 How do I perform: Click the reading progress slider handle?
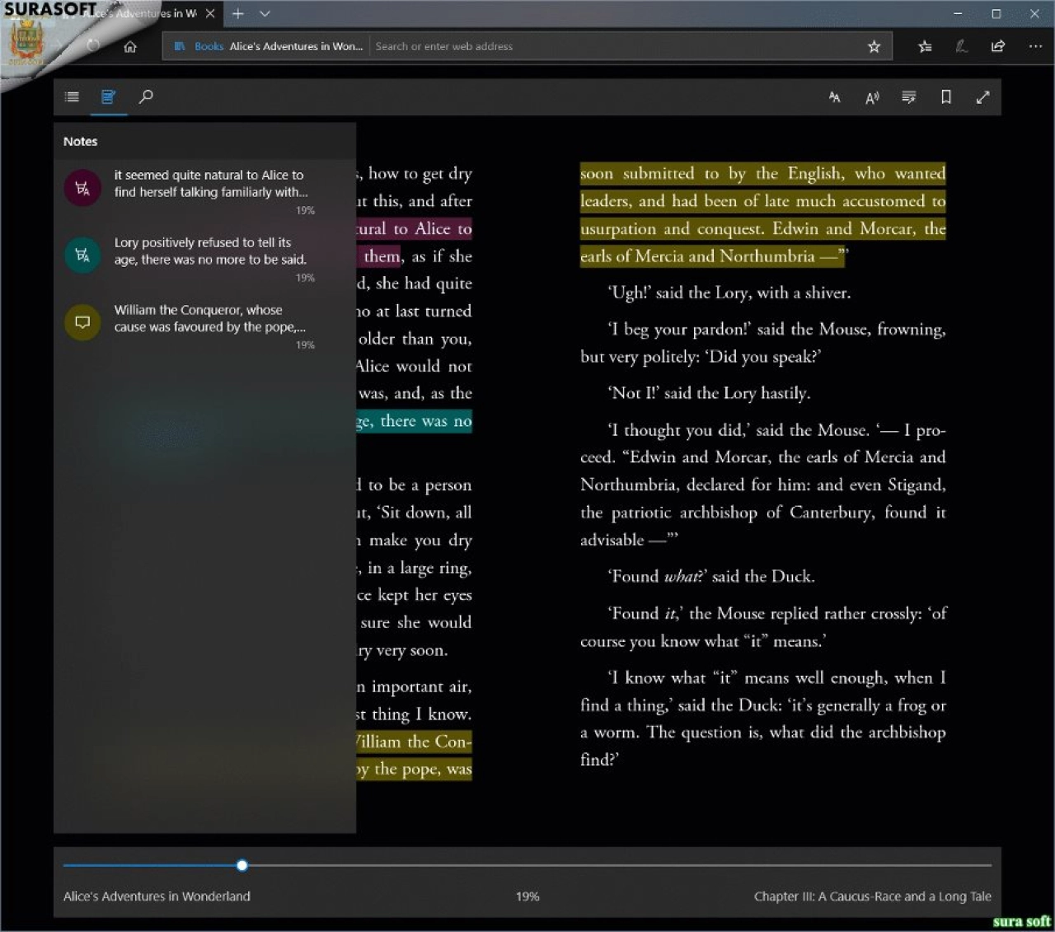point(241,865)
